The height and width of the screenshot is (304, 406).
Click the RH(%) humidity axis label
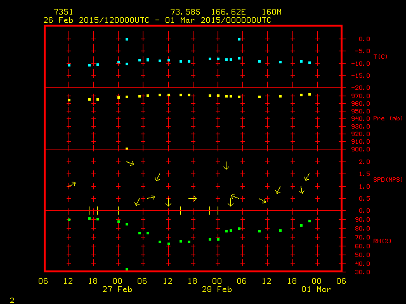tap(380, 241)
